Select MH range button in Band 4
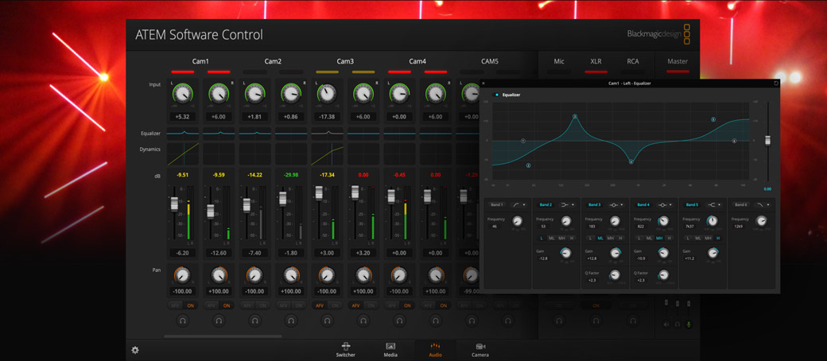Screen dimensions: 827x361 pyautogui.click(x=659, y=239)
